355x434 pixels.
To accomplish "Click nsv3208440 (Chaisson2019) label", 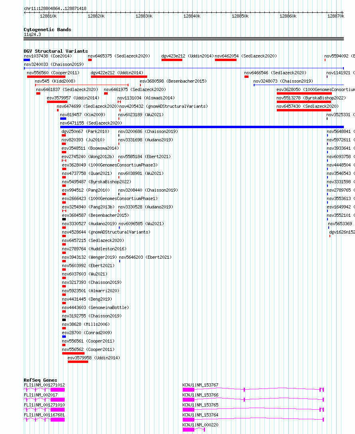I will click(148, 190).
